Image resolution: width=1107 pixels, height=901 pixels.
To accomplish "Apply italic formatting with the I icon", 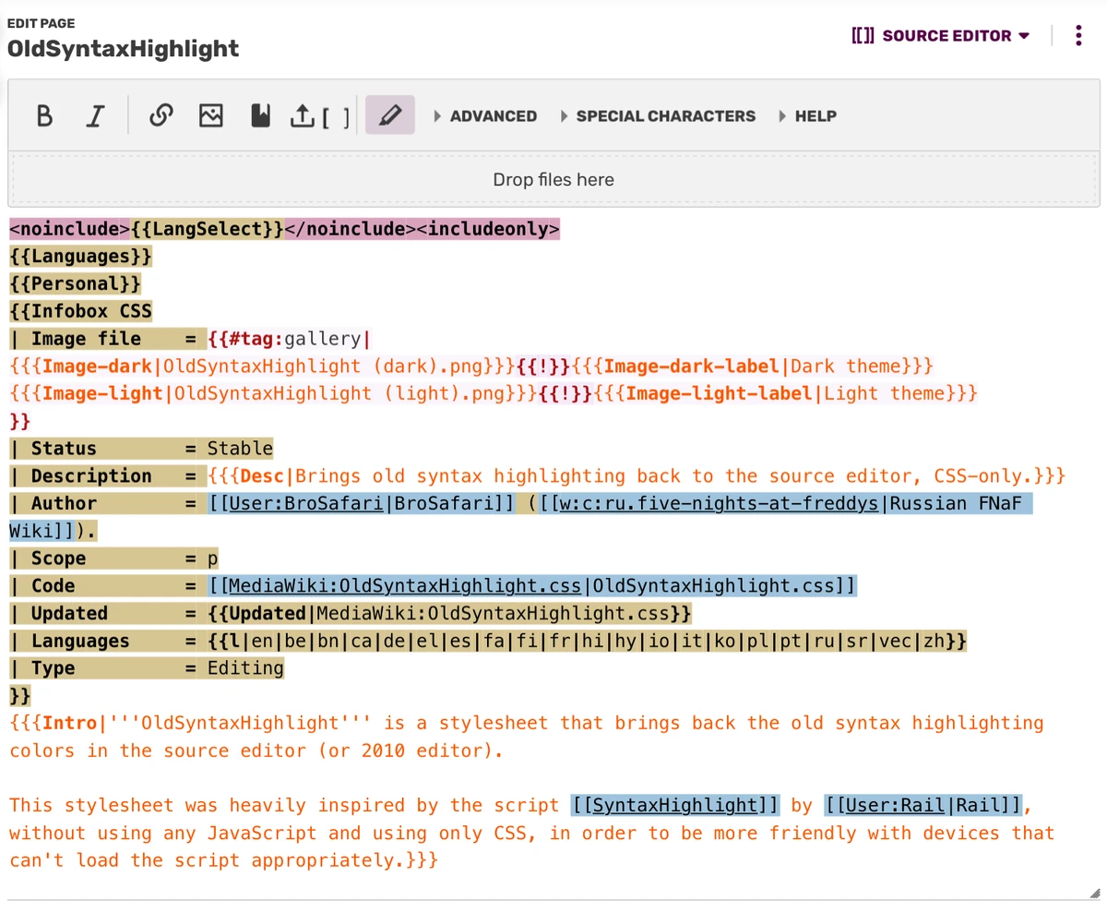I will tap(95, 115).
